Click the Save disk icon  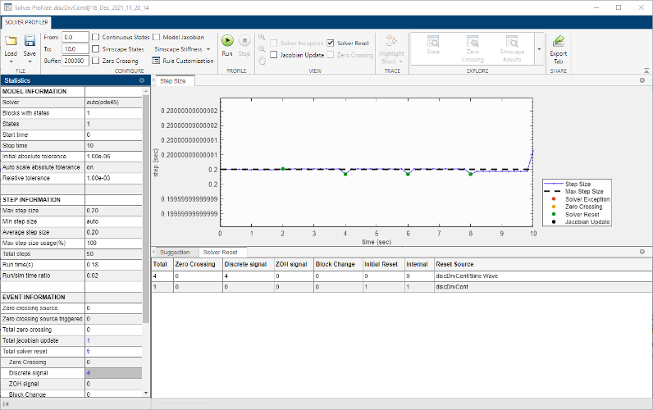point(30,40)
